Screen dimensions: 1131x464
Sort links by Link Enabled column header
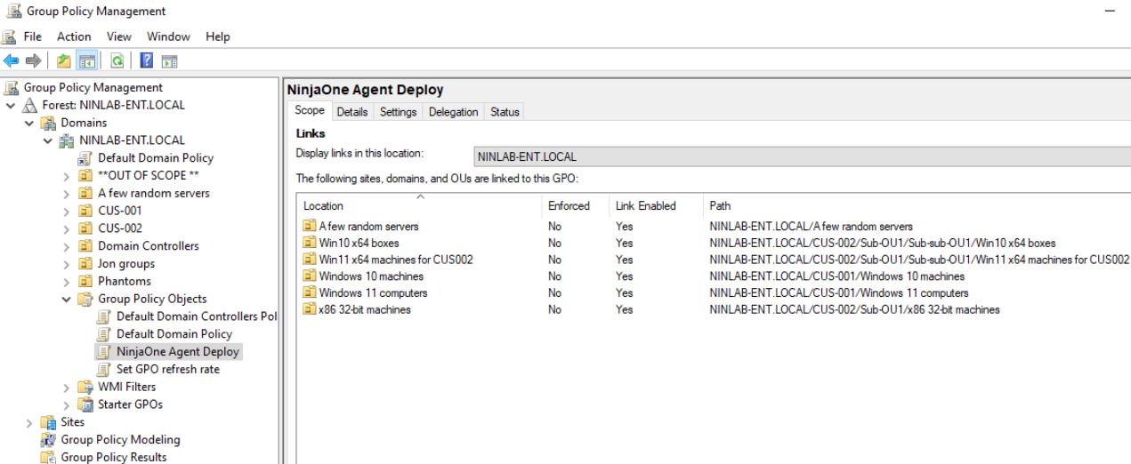(645, 205)
